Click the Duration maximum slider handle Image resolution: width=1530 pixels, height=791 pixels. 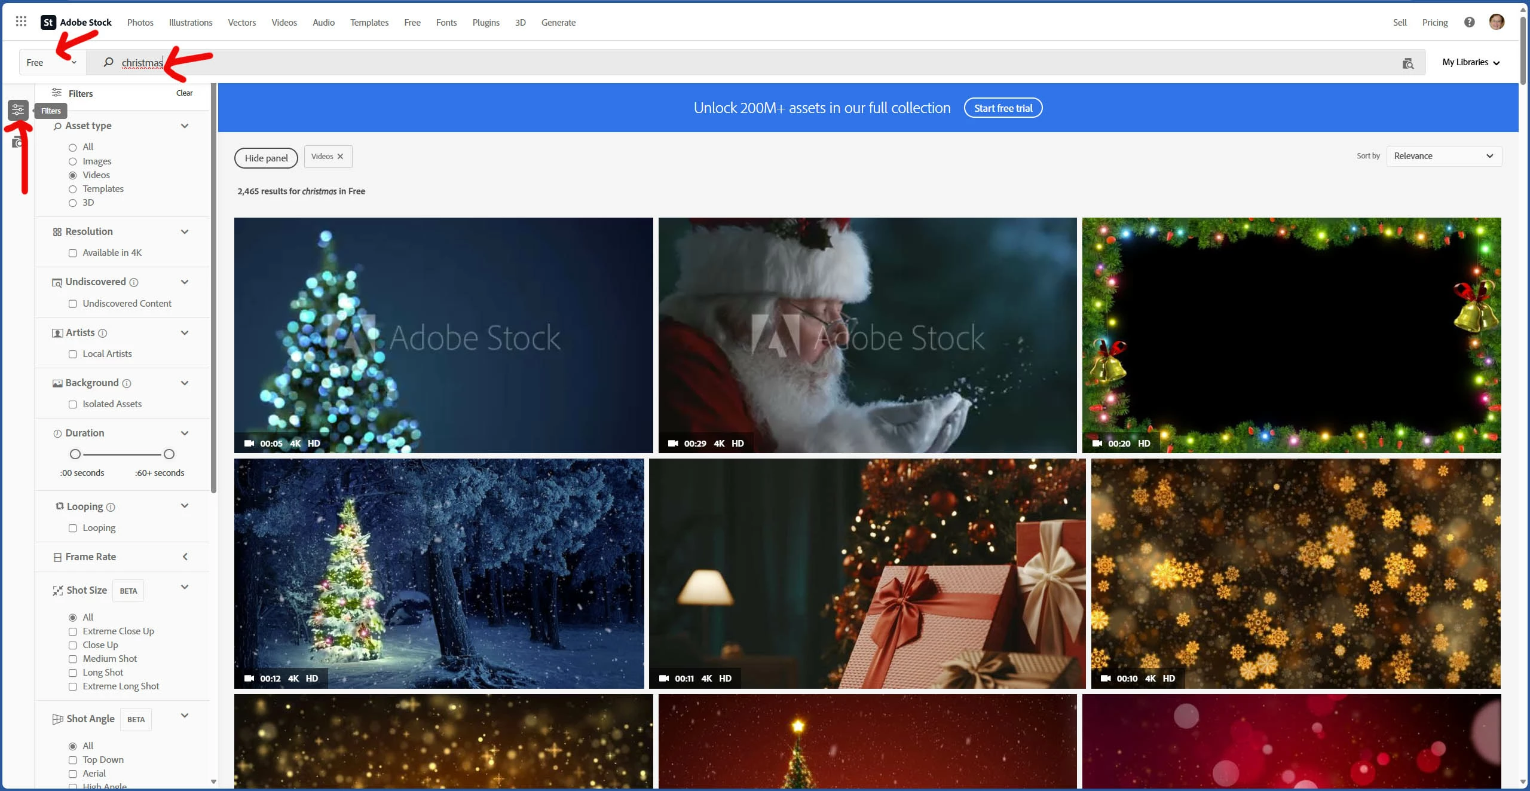coord(169,454)
